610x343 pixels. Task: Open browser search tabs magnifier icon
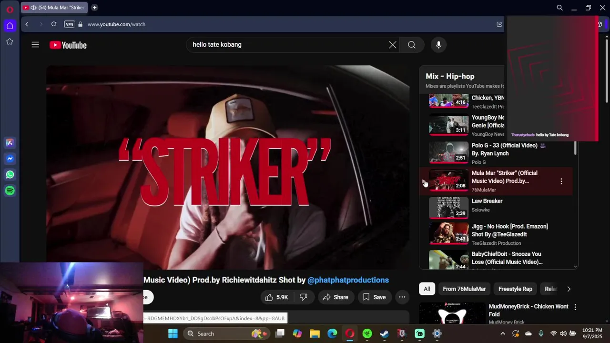tap(559, 8)
